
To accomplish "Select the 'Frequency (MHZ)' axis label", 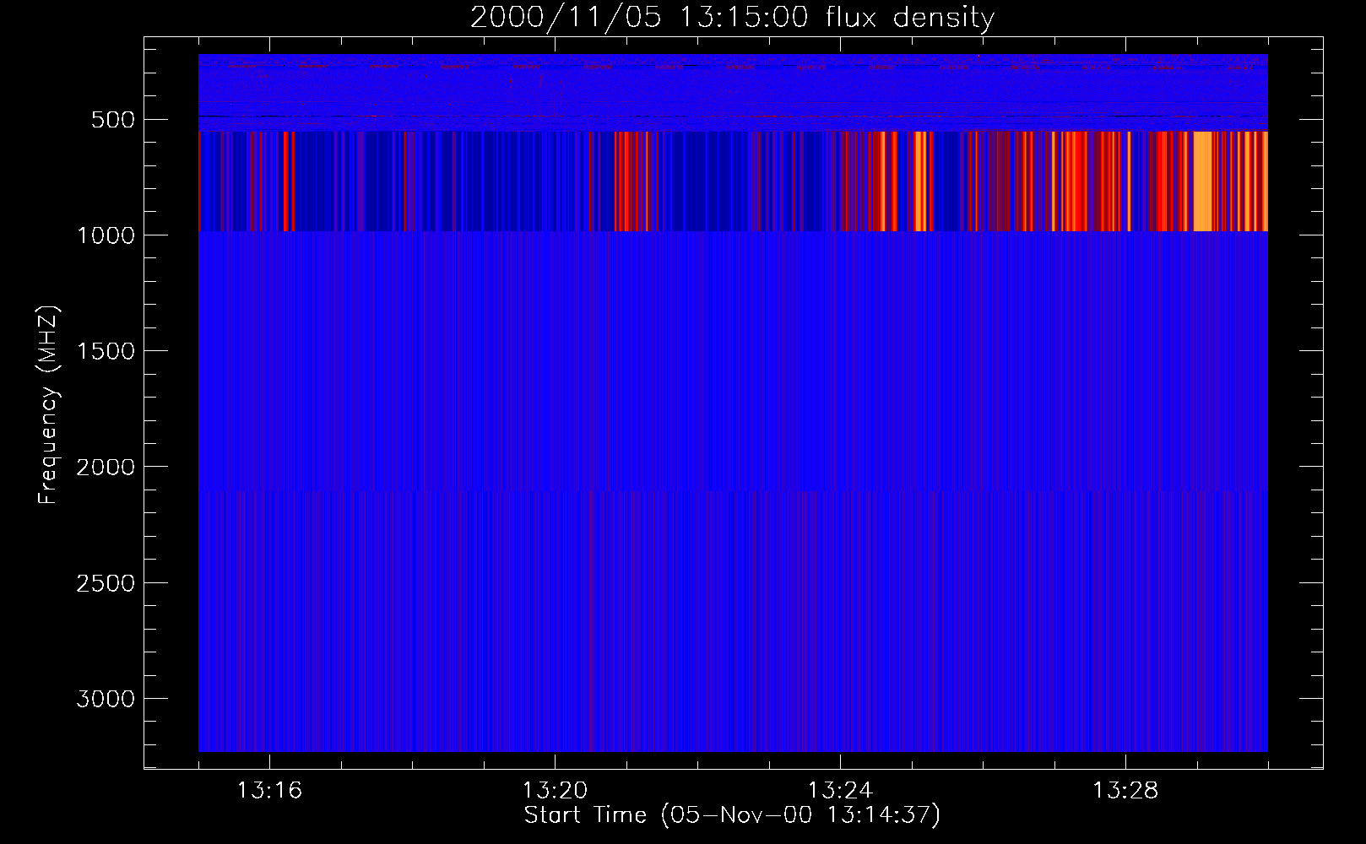I will coord(49,405).
